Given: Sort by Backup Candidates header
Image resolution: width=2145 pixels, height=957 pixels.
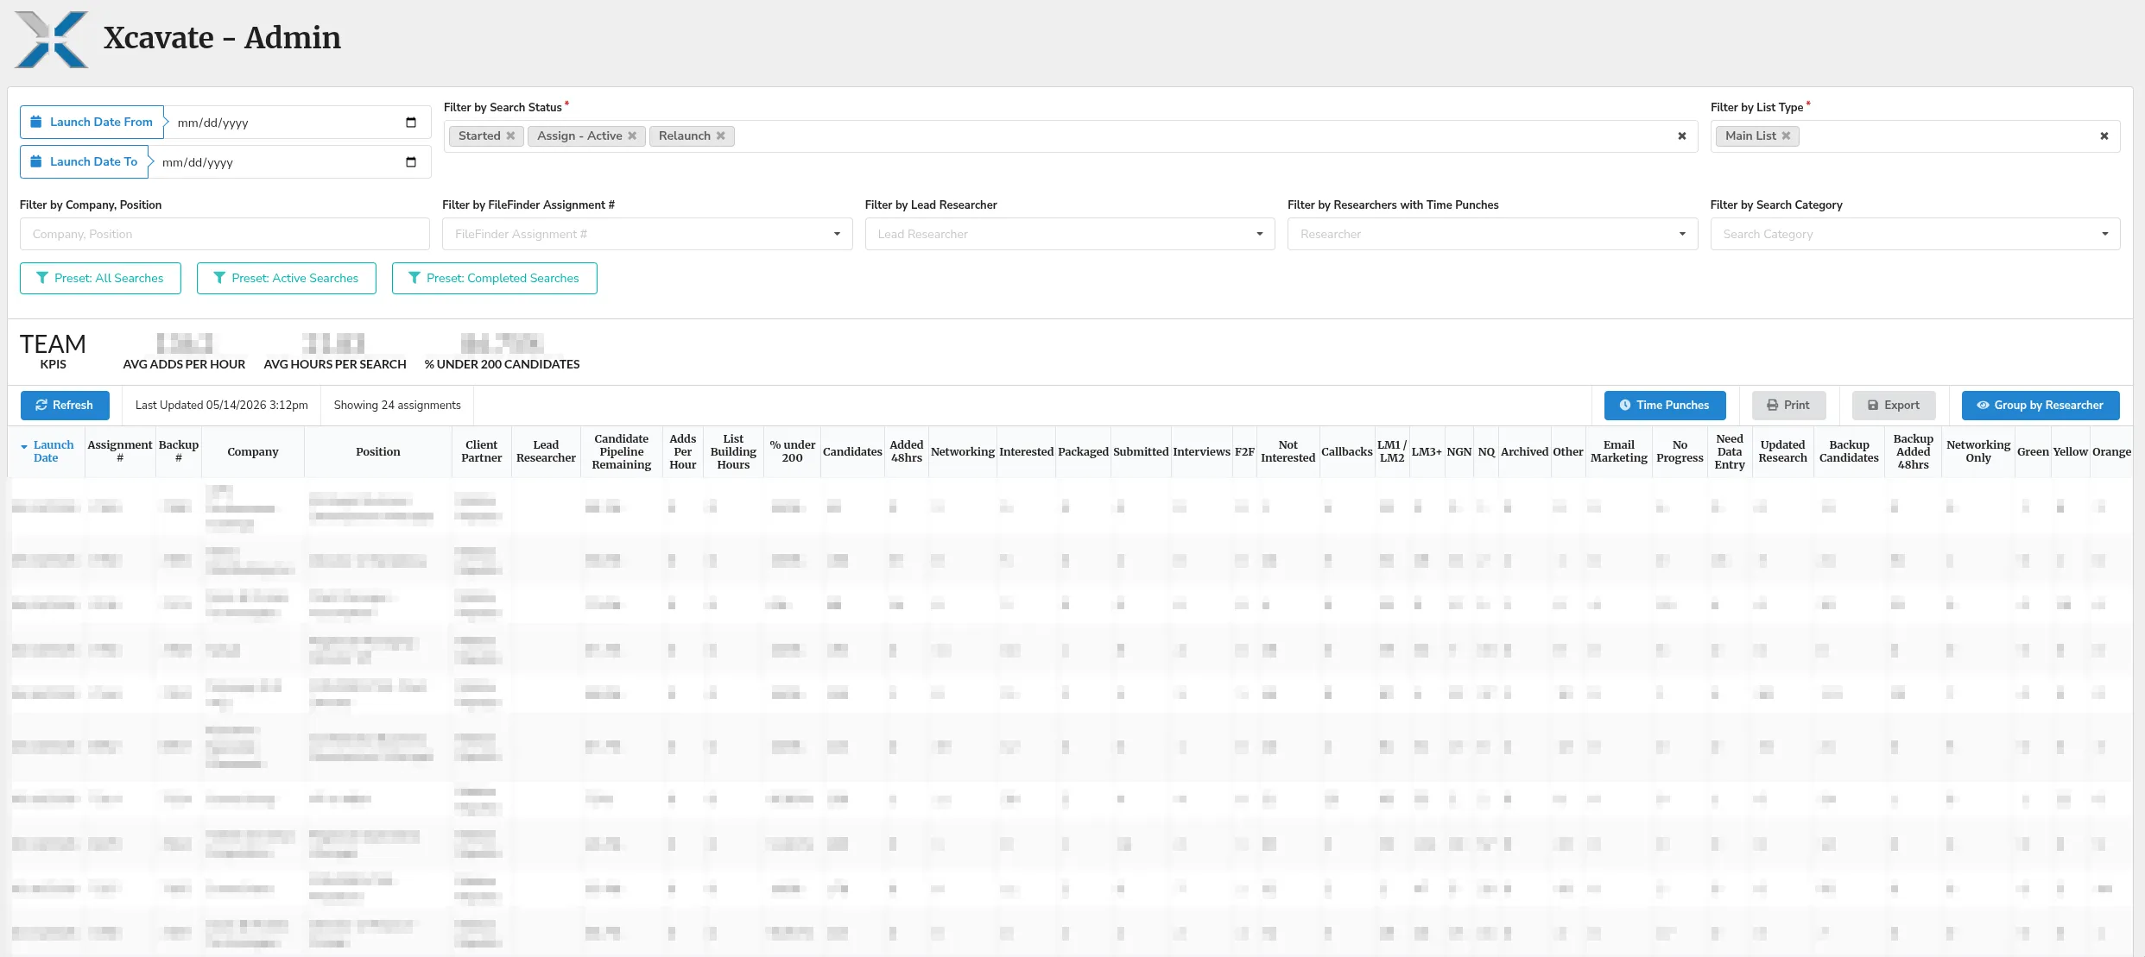Looking at the screenshot, I should click(x=1849, y=451).
